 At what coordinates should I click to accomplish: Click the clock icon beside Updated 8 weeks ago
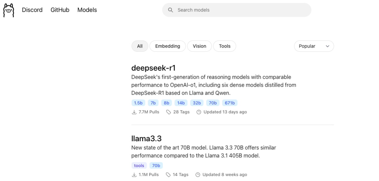point(198,174)
